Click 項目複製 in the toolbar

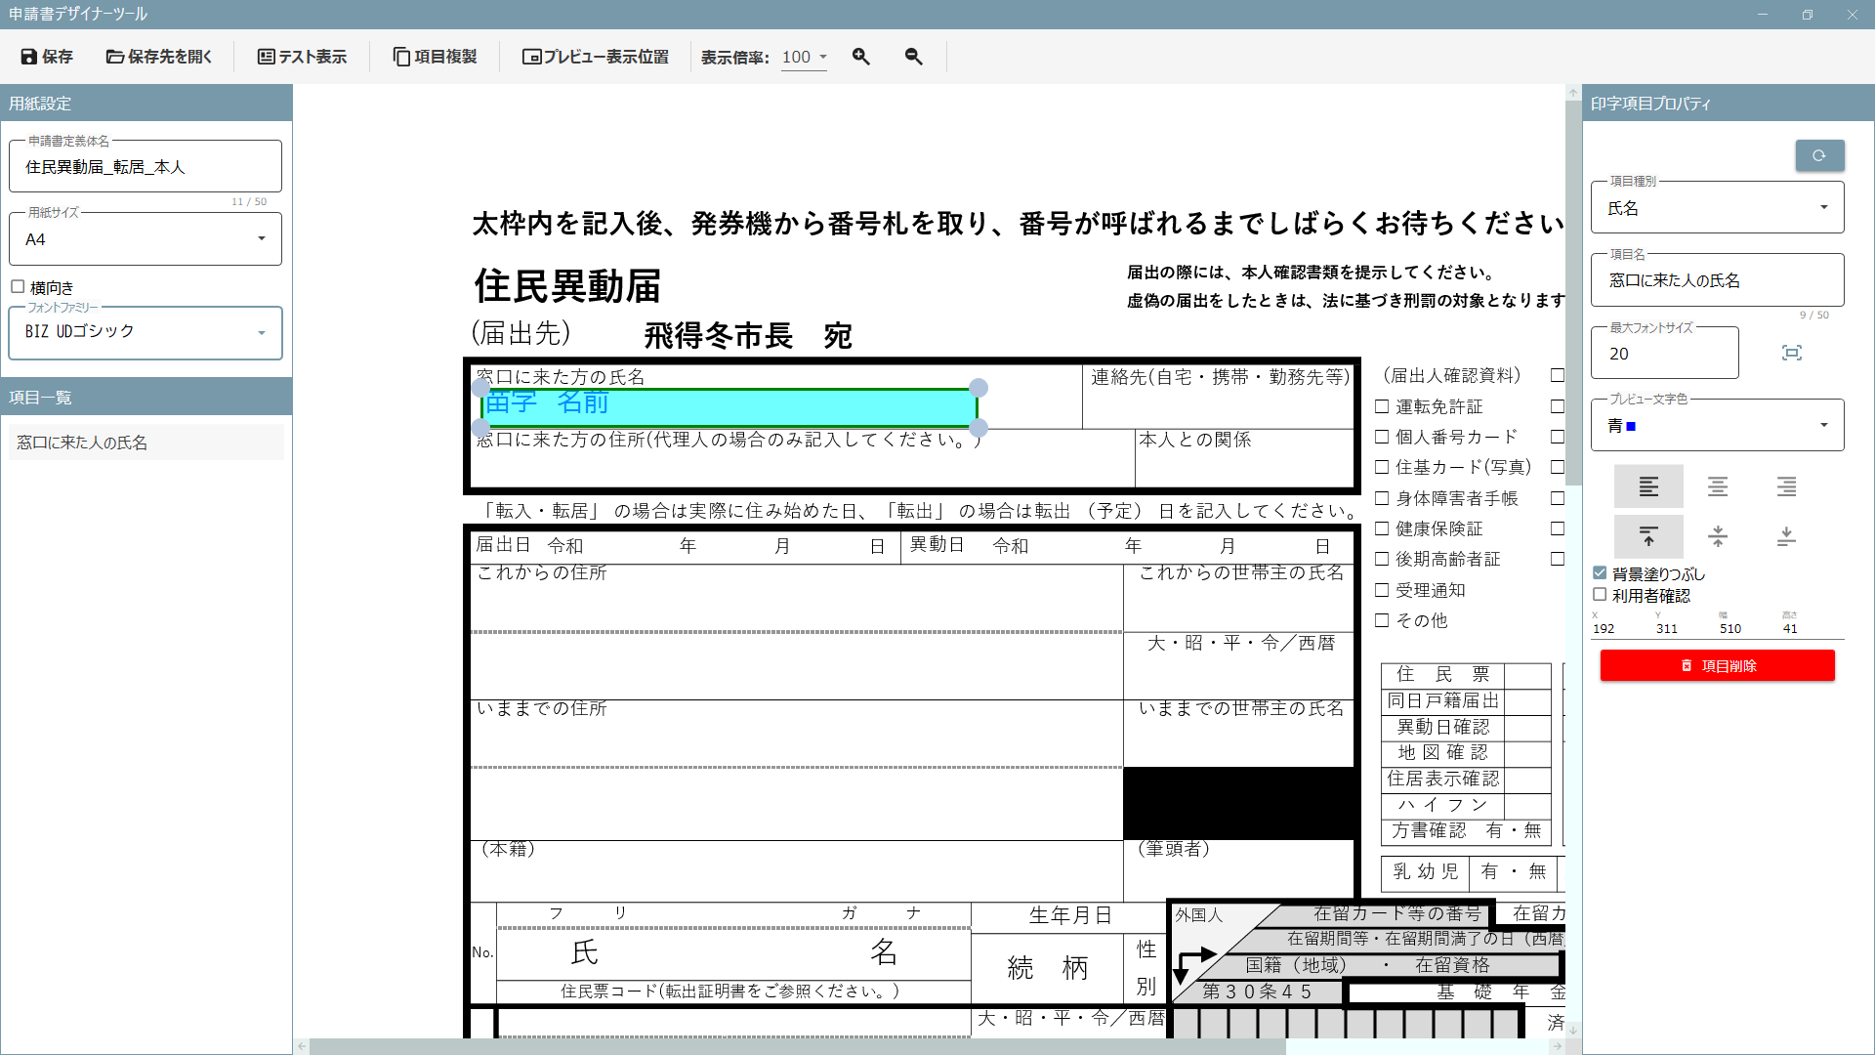pos(436,57)
